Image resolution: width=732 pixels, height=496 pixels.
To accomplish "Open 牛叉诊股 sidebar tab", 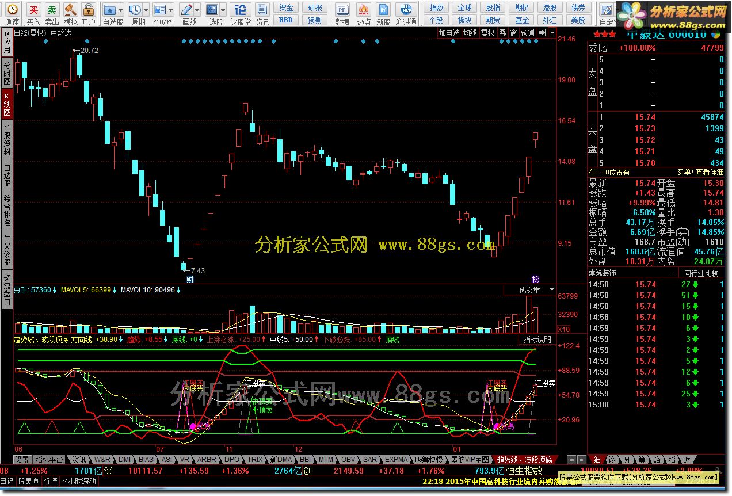I will [7, 250].
